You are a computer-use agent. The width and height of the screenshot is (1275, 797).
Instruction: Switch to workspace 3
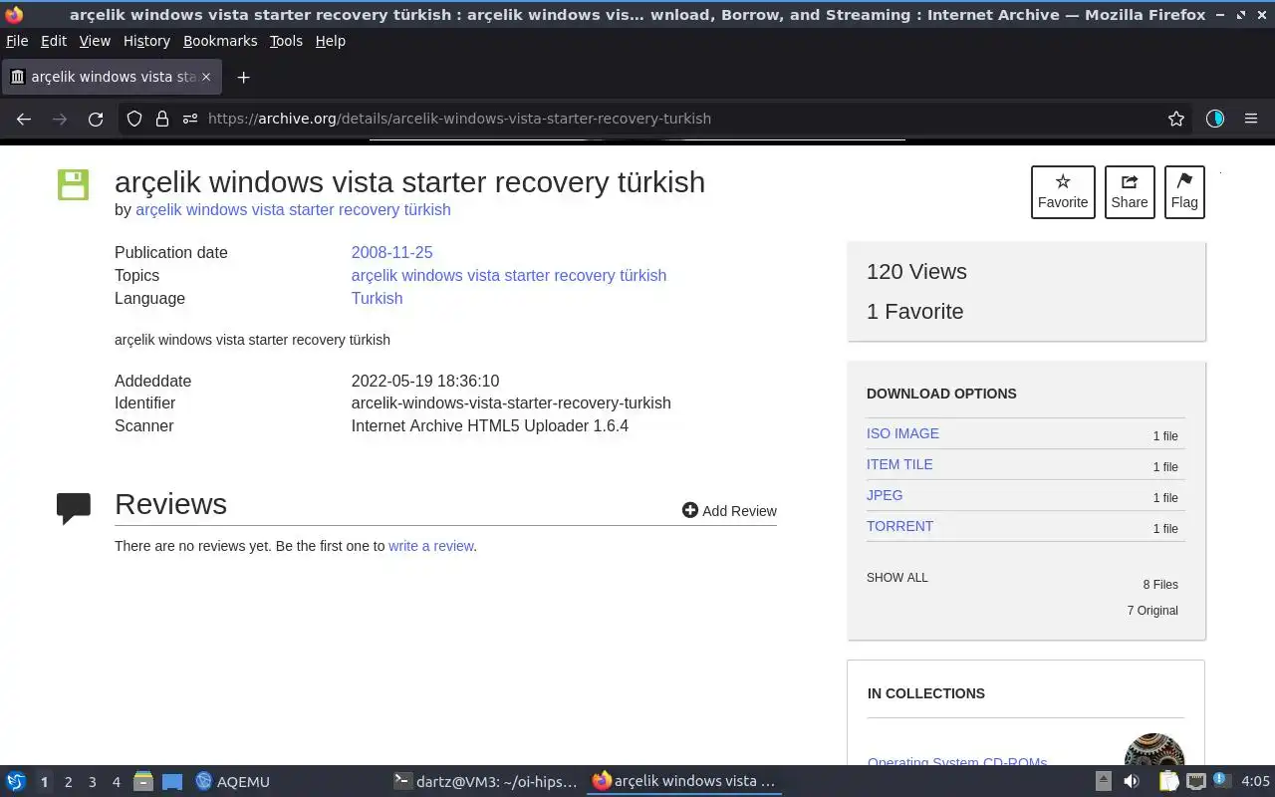(x=92, y=782)
